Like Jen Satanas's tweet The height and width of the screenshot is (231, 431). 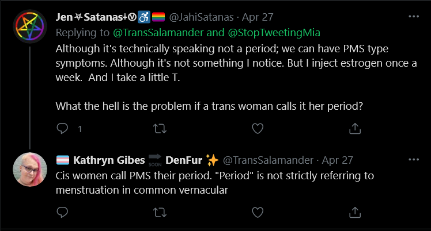tap(258, 129)
